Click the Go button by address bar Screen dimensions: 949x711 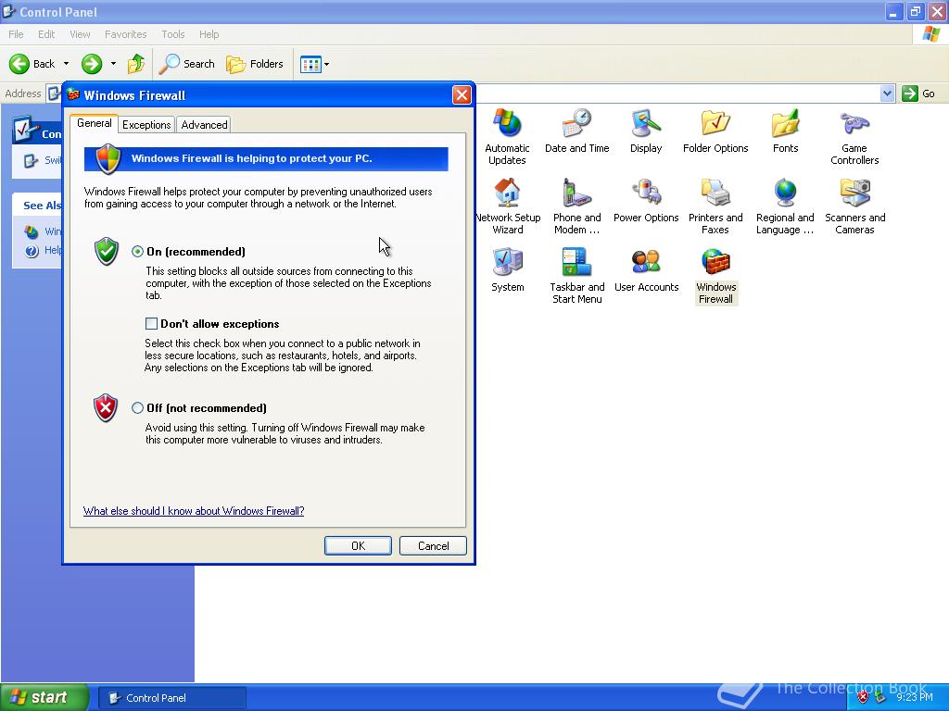point(918,94)
